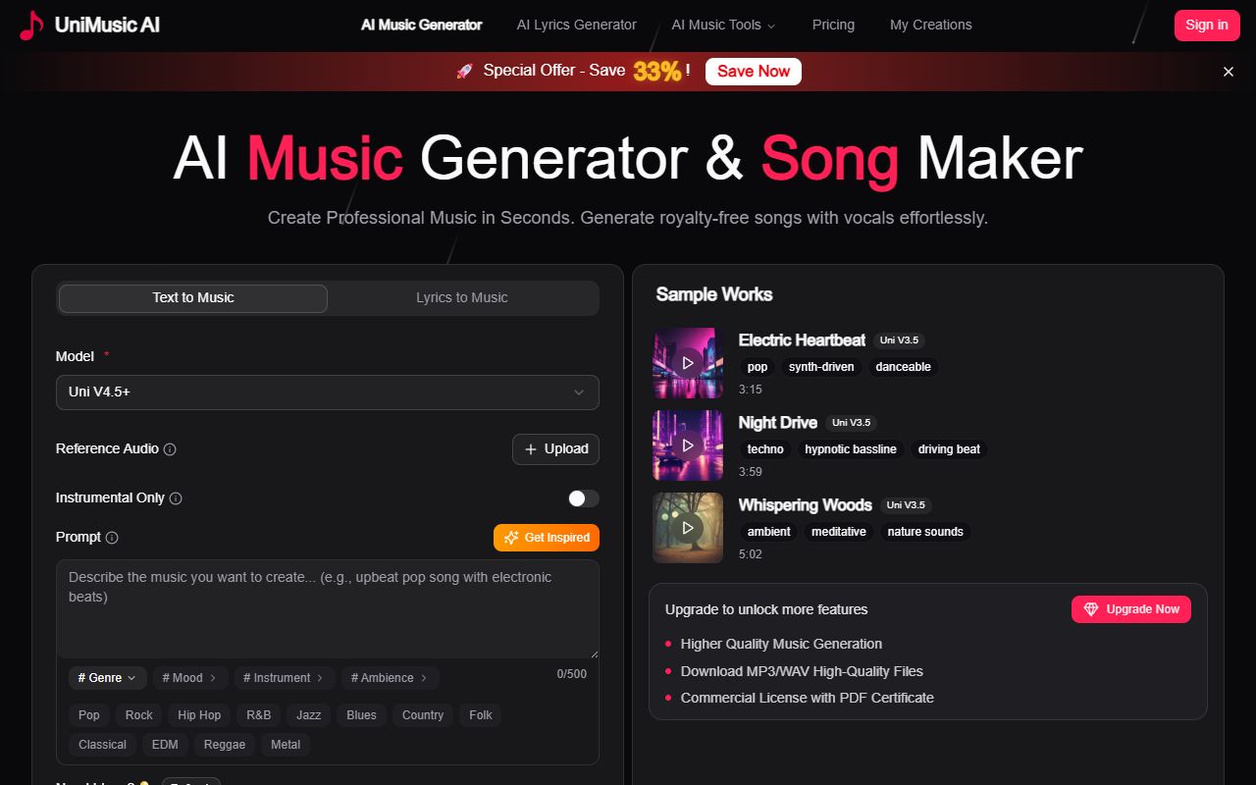The image size is (1256, 785).
Task: Click the UniMusic AI music note logo
Action: tap(29, 26)
